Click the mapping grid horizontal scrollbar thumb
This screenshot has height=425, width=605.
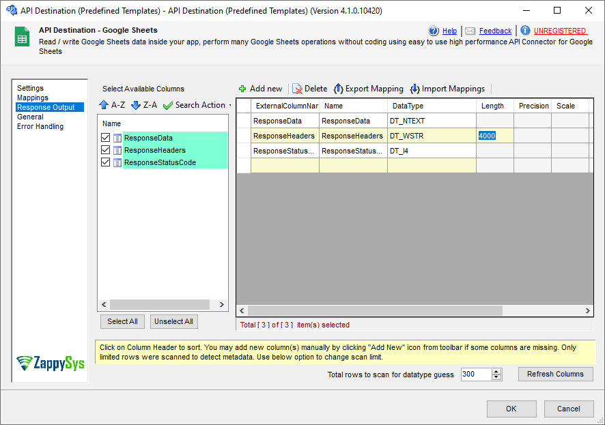tap(375, 310)
